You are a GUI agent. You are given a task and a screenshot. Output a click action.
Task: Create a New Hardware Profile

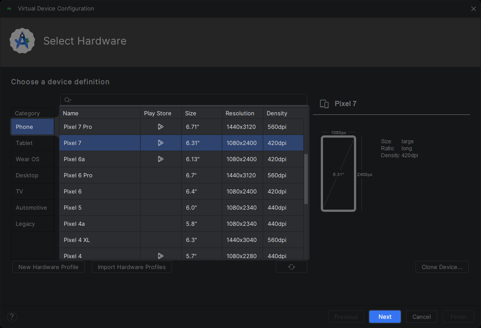[x=48, y=267]
